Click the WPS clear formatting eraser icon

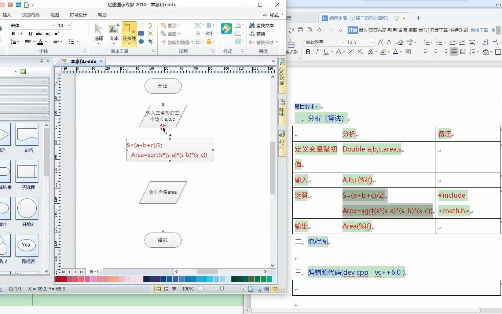pyautogui.click(x=400, y=42)
